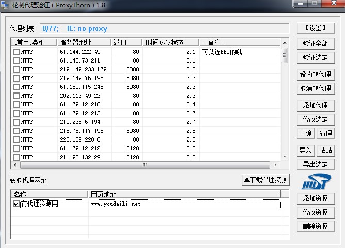Click the vertical scrollbar thumb of proxy list
Image resolution: width=345 pixels, height=248 pixels.
click(x=285, y=55)
